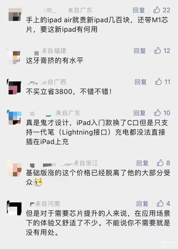Reply to the 福建 user's comment
The width and height of the screenshot is (178, 249).
(x=140, y=51)
